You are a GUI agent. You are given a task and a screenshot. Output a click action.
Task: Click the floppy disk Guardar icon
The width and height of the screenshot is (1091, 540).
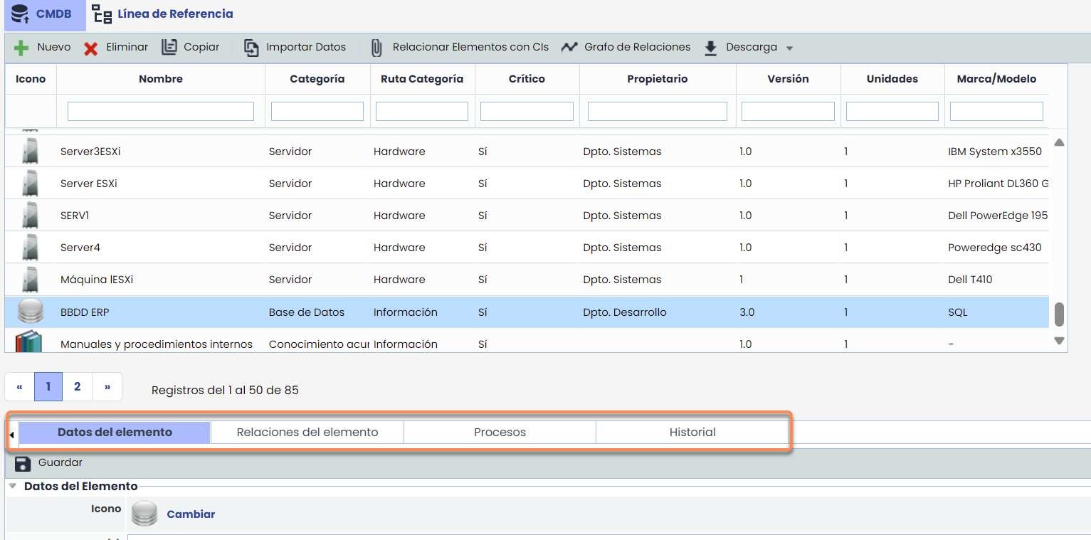[23, 463]
